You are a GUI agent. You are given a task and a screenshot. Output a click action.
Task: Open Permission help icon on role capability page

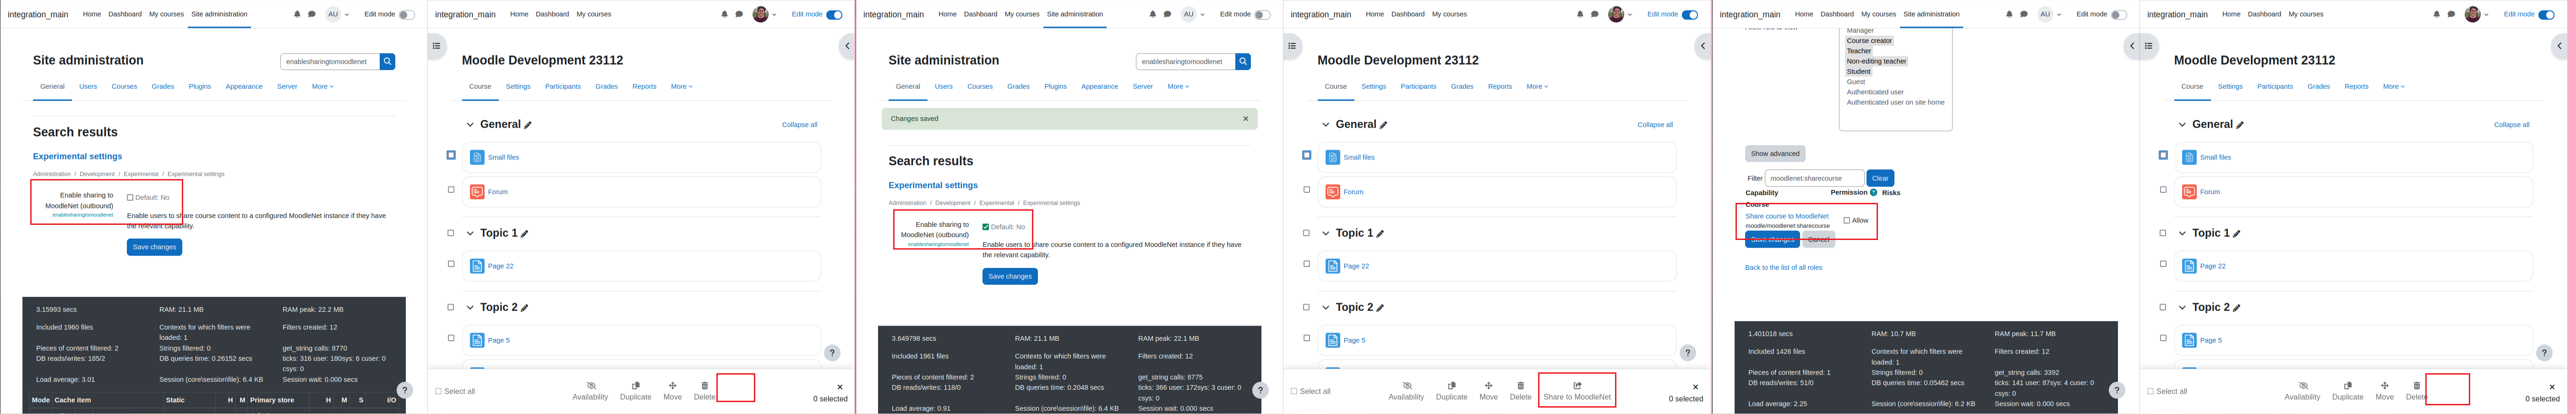(x=1873, y=192)
